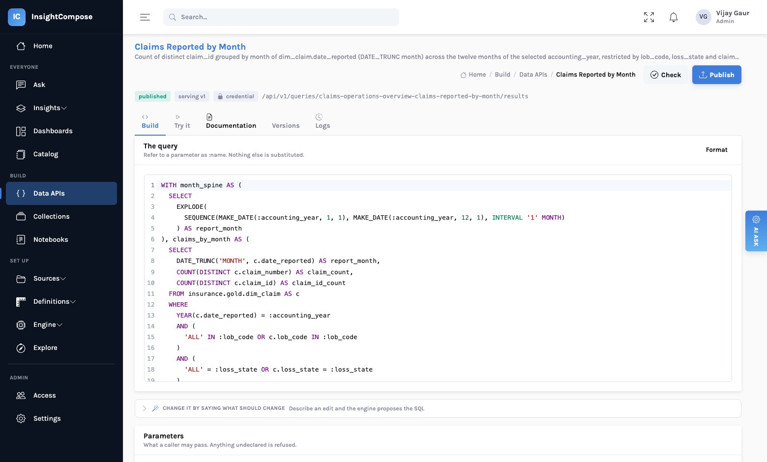
Task: Click the API endpoint path text
Action: [x=395, y=96]
